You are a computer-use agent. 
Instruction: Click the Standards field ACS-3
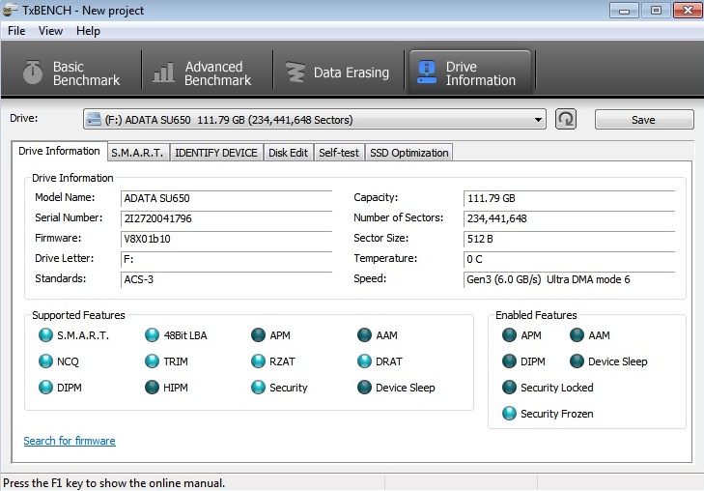(x=226, y=279)
